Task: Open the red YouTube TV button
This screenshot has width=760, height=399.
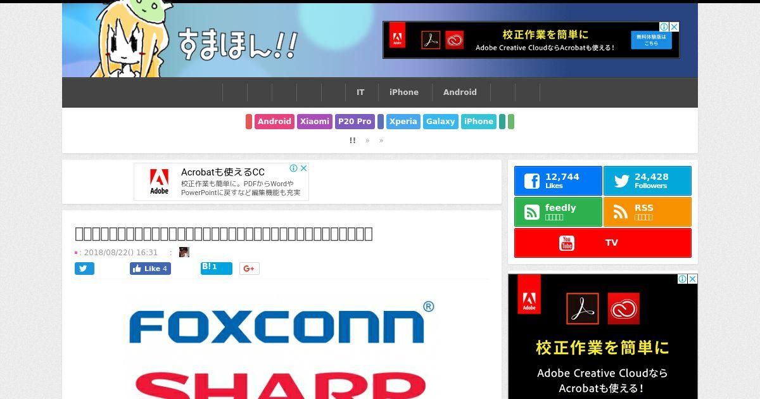Action: 603,243
